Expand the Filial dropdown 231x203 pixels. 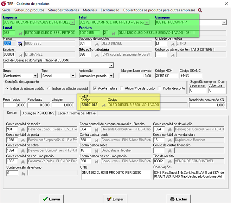pyautogui.click(x=147, y=23)
